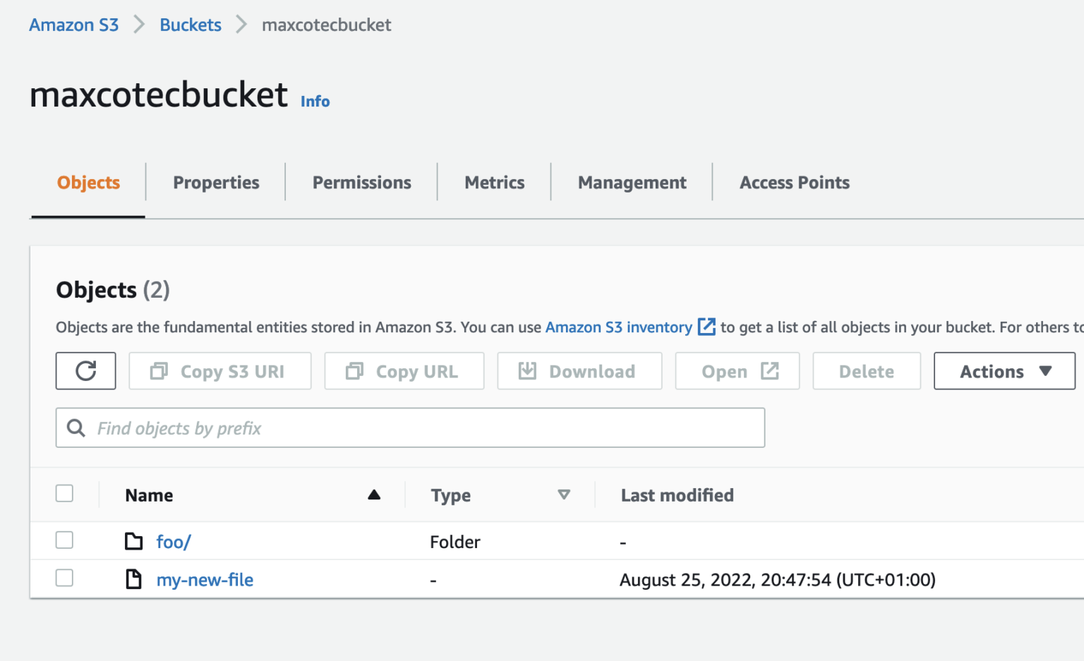Switch to the Permissions tab

click(361, 182)
